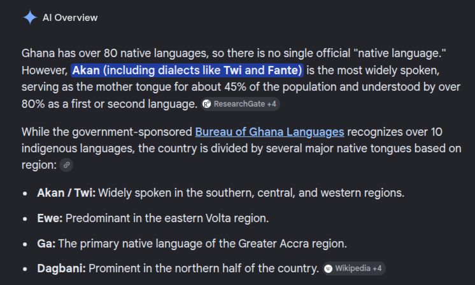Screen dimensions: 475x285
Task: Click the Greater Accra region text
Action: tap(292, 244)
